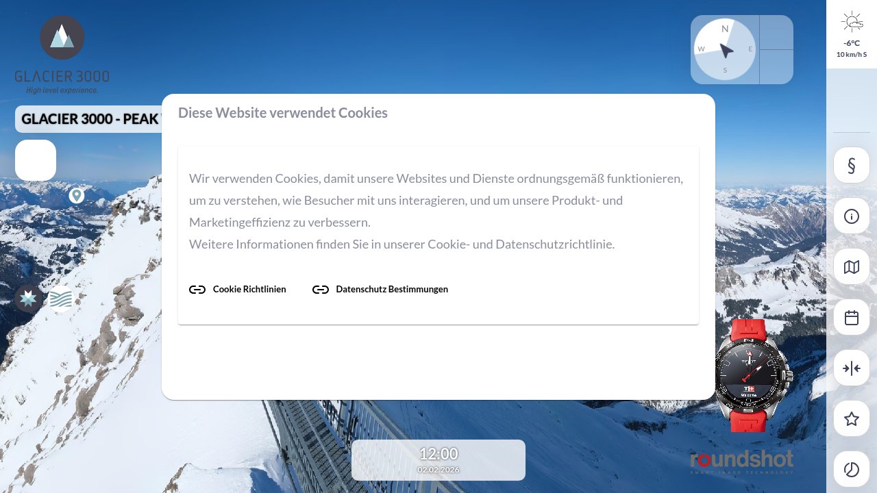This screenshot has height=493, width=877.
Task: Select the compare images split icon
Action: tap(852, 368)
